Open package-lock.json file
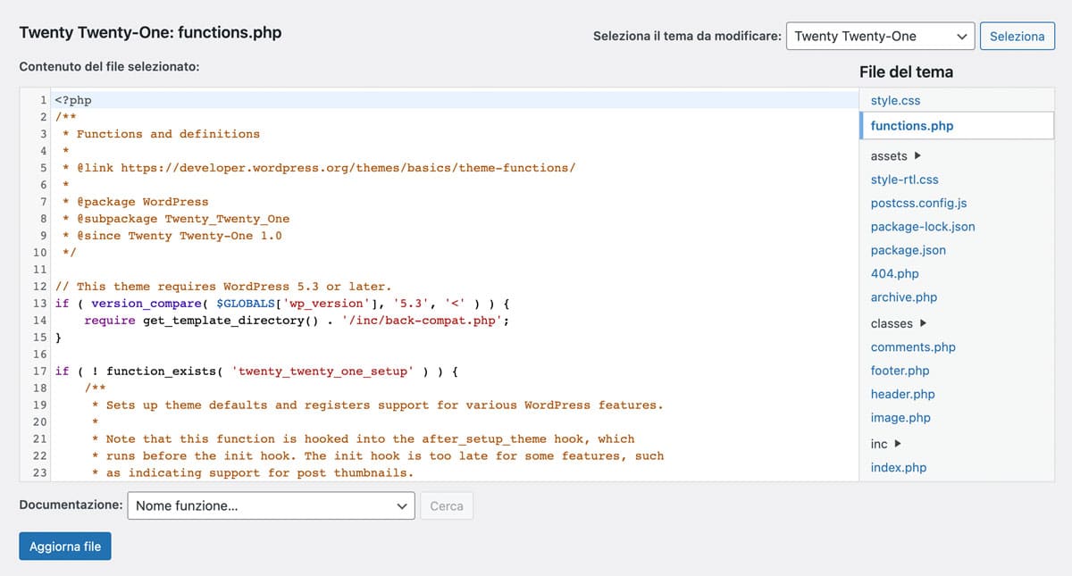 (x=923, y=227)
